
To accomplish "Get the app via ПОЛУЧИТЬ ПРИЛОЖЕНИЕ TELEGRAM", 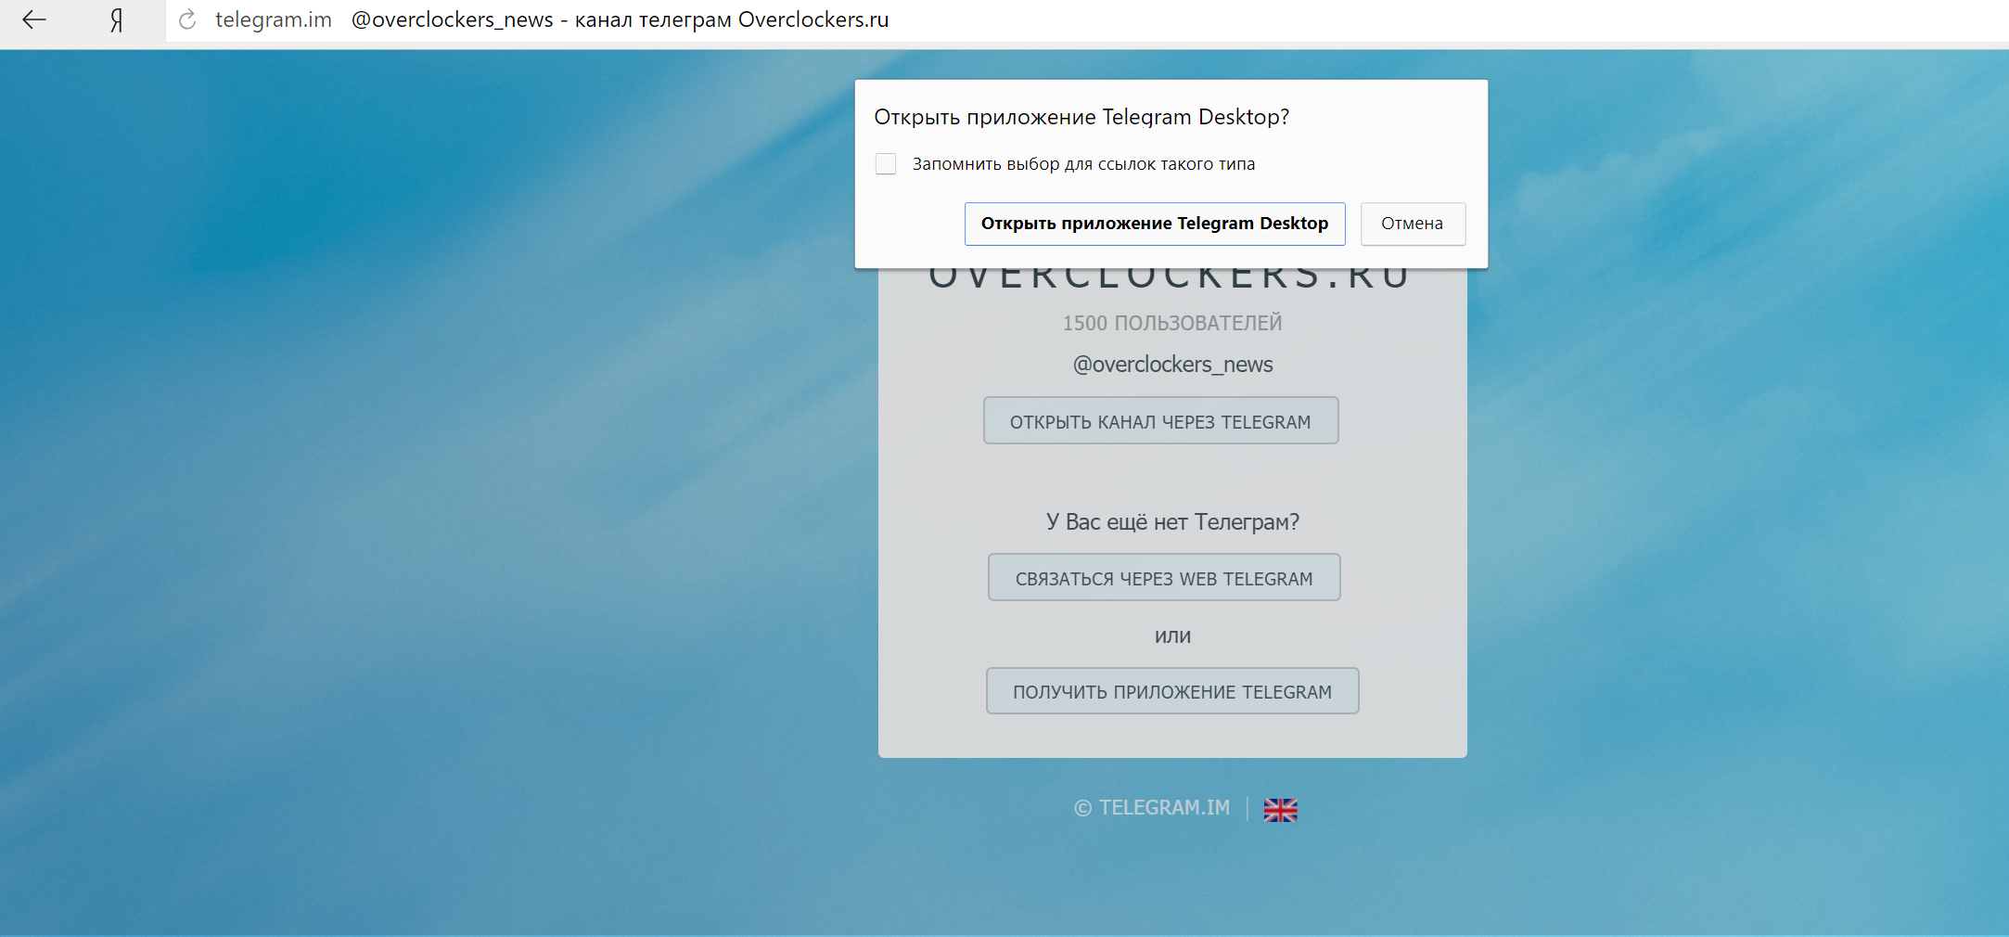I will [1172, 691].
